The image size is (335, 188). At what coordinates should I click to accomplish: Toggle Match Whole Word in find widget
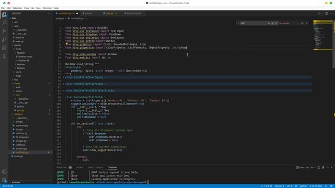pyautogui.click(x=273, y=23)
